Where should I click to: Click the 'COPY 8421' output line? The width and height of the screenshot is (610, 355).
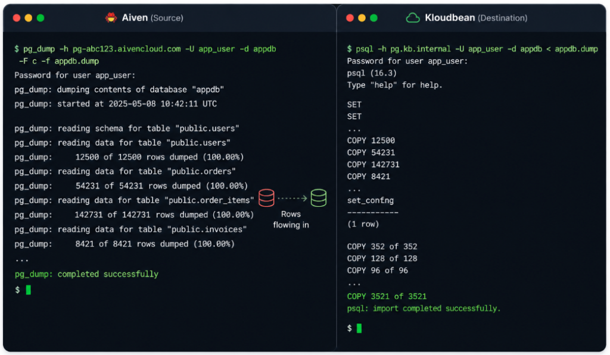368,177
